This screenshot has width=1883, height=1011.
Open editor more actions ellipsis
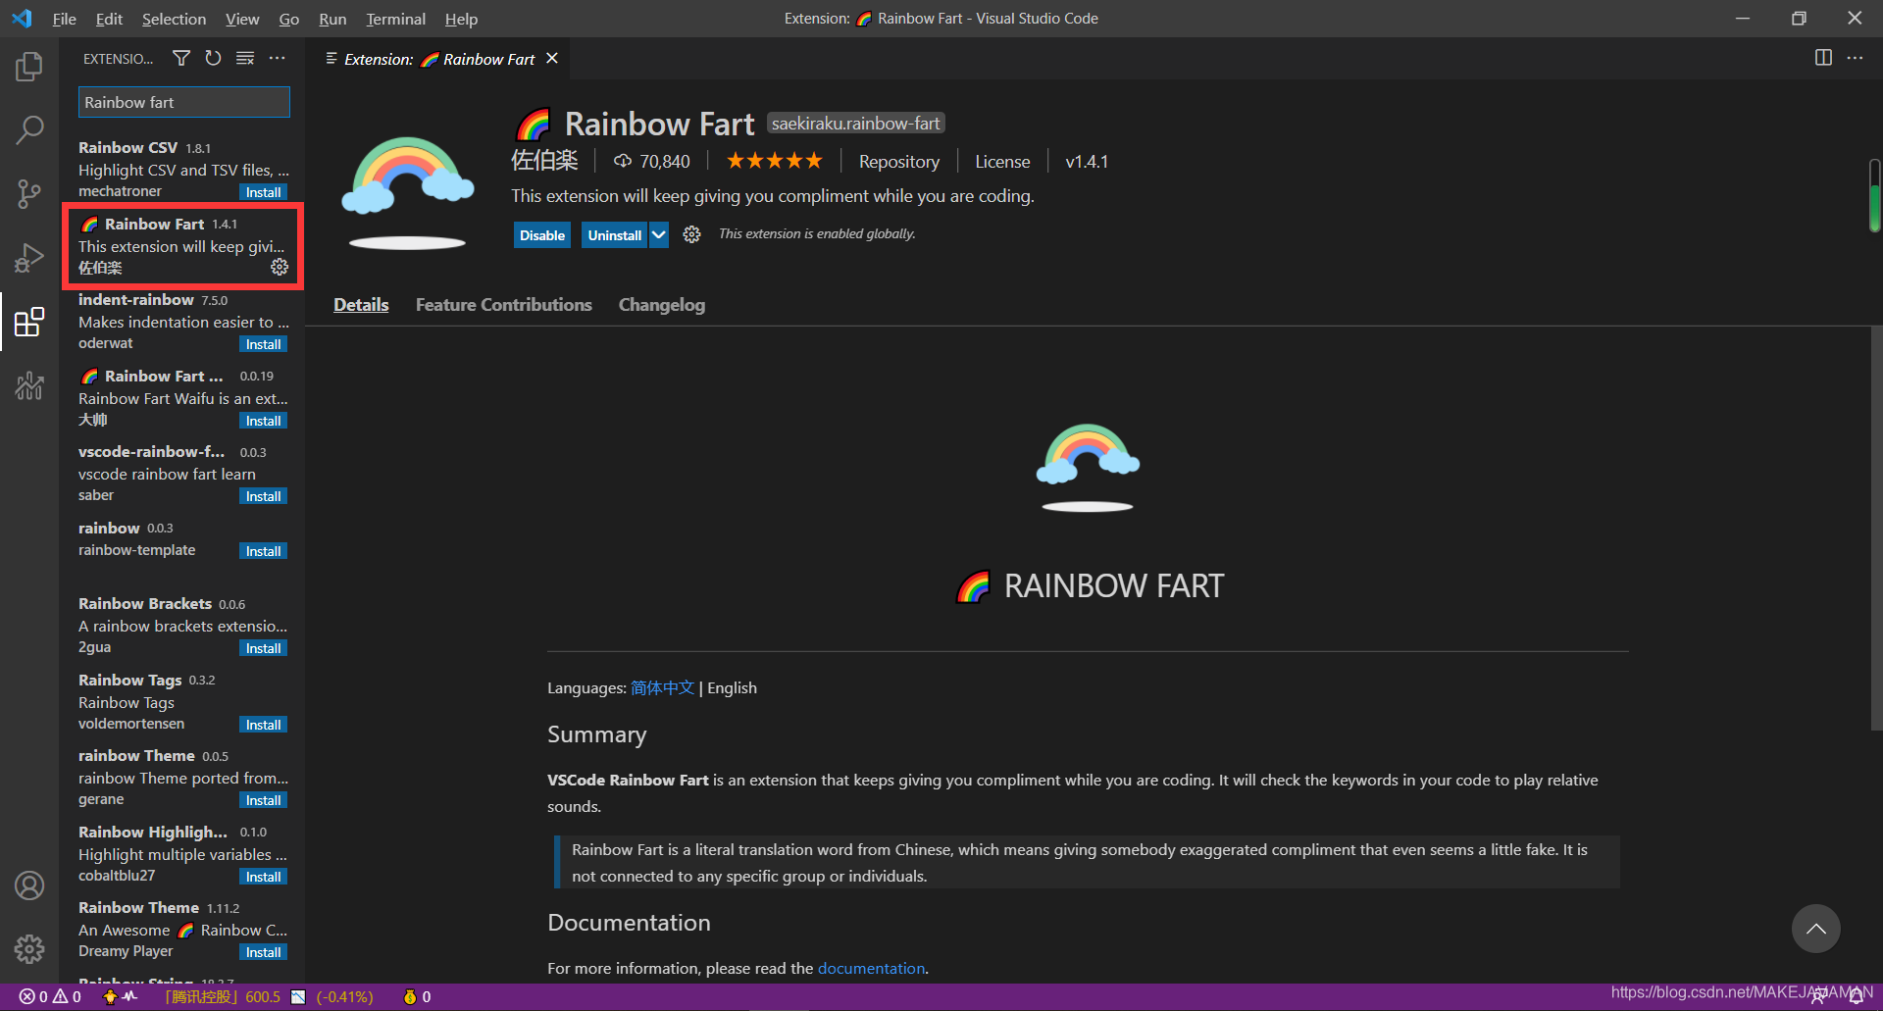click(1855, 58)
